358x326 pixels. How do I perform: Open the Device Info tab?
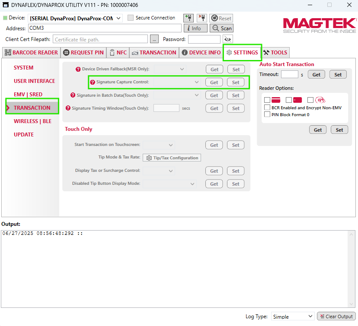tap(201, 52)
